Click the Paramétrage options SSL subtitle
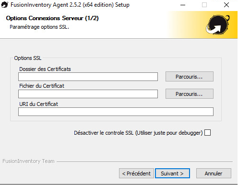This screenshot has height=185, width=238. coord(39,27)
